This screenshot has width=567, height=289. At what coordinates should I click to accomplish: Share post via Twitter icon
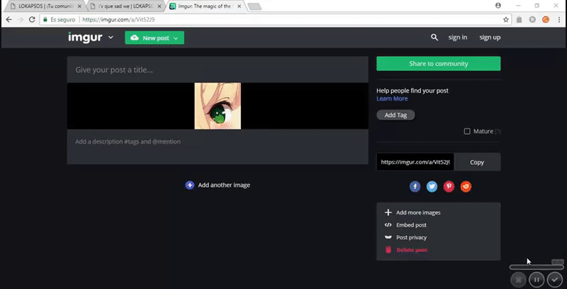432,186
